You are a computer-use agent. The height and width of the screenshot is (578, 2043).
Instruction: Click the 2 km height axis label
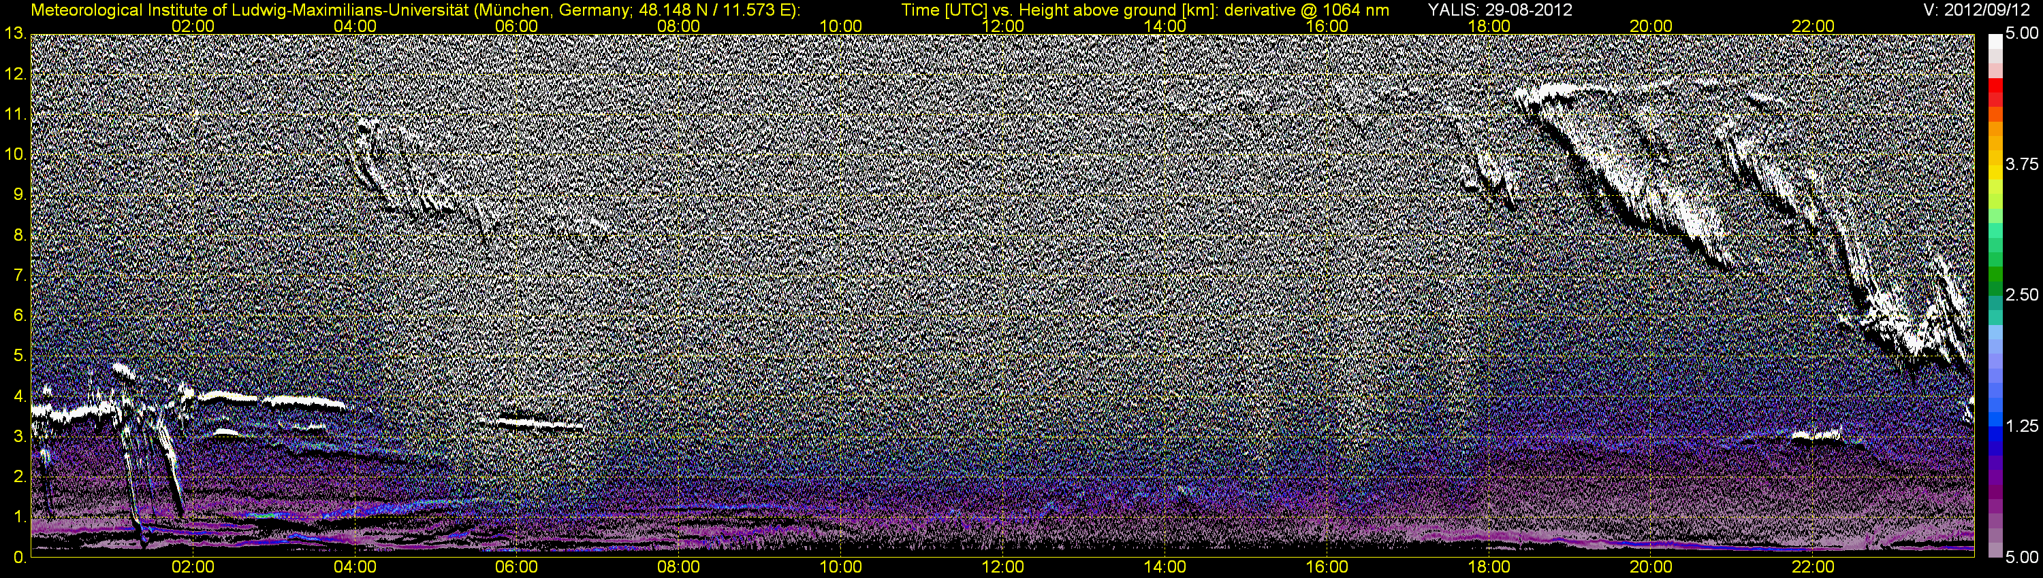(19, 477)
